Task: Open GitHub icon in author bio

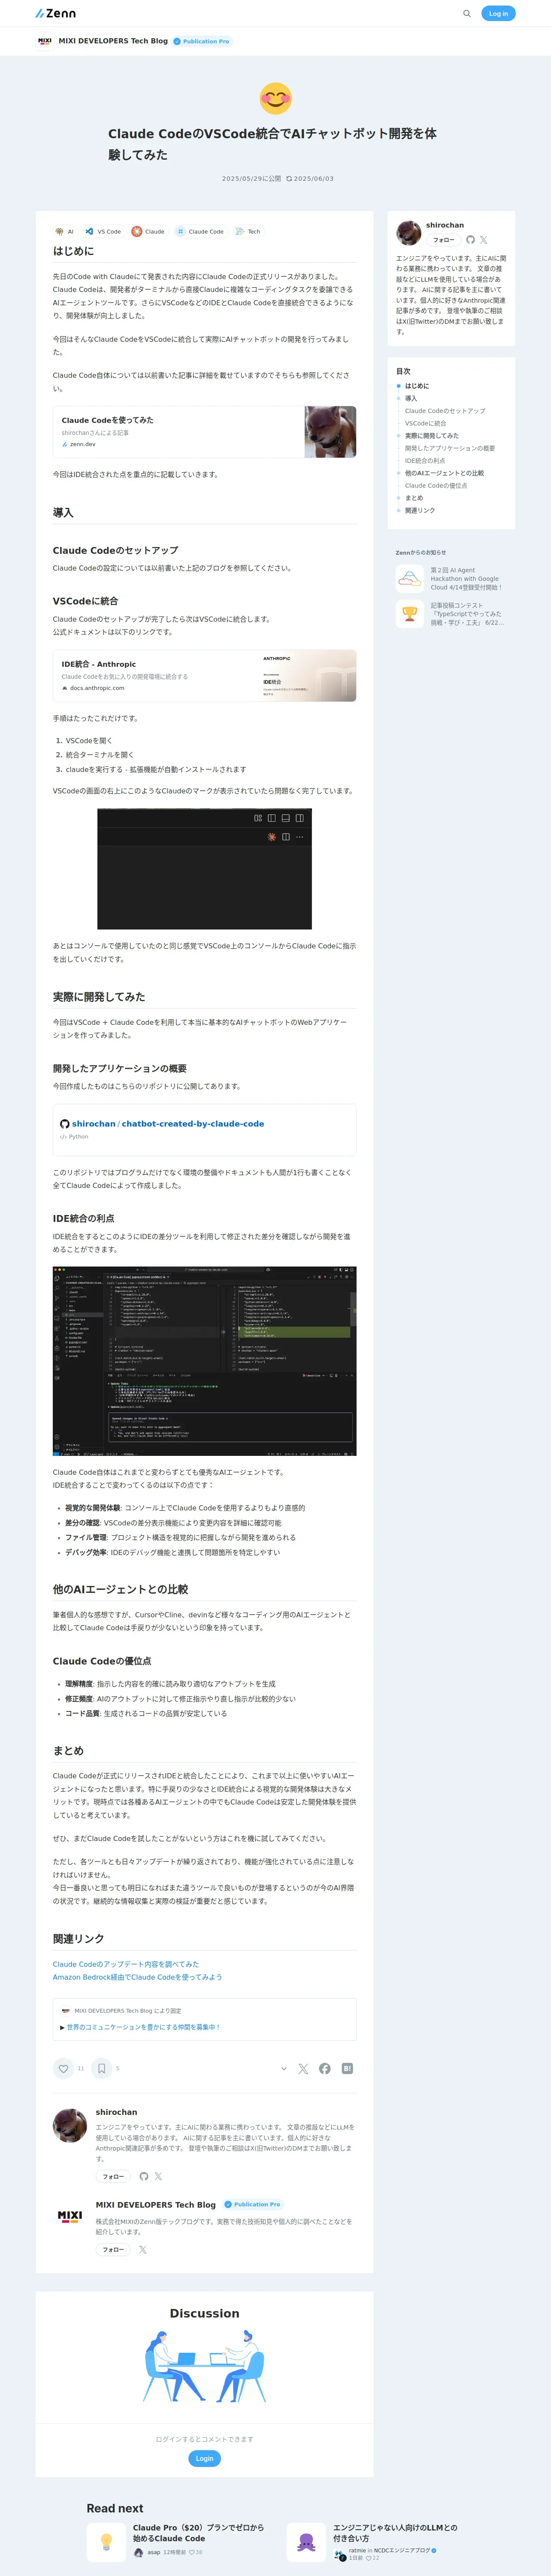Action: [144, 2176]
